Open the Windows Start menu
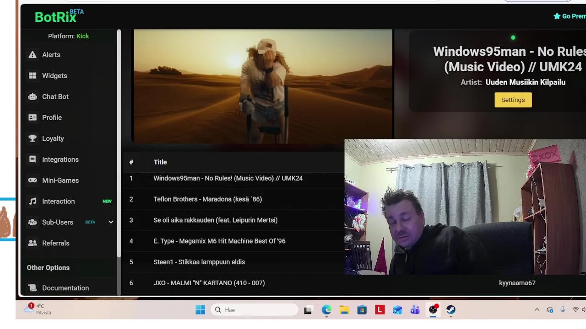This screenshot has width=586, height=329. click(200, 310)
